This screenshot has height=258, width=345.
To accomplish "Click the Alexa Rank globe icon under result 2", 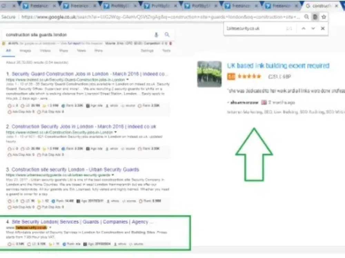I will pos(63,149).
